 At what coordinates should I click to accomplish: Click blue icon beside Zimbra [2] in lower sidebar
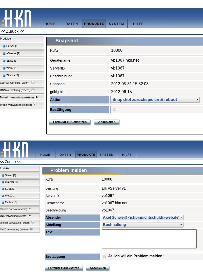3,203
